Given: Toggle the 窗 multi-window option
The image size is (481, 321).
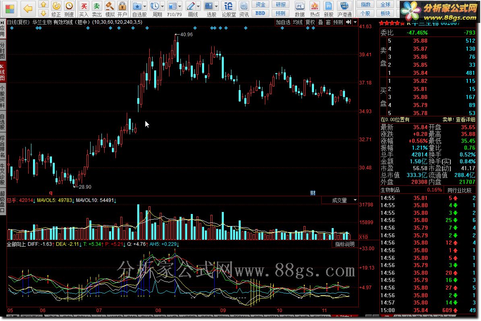Looking at the screenshot, I should [x=328, y=22].
